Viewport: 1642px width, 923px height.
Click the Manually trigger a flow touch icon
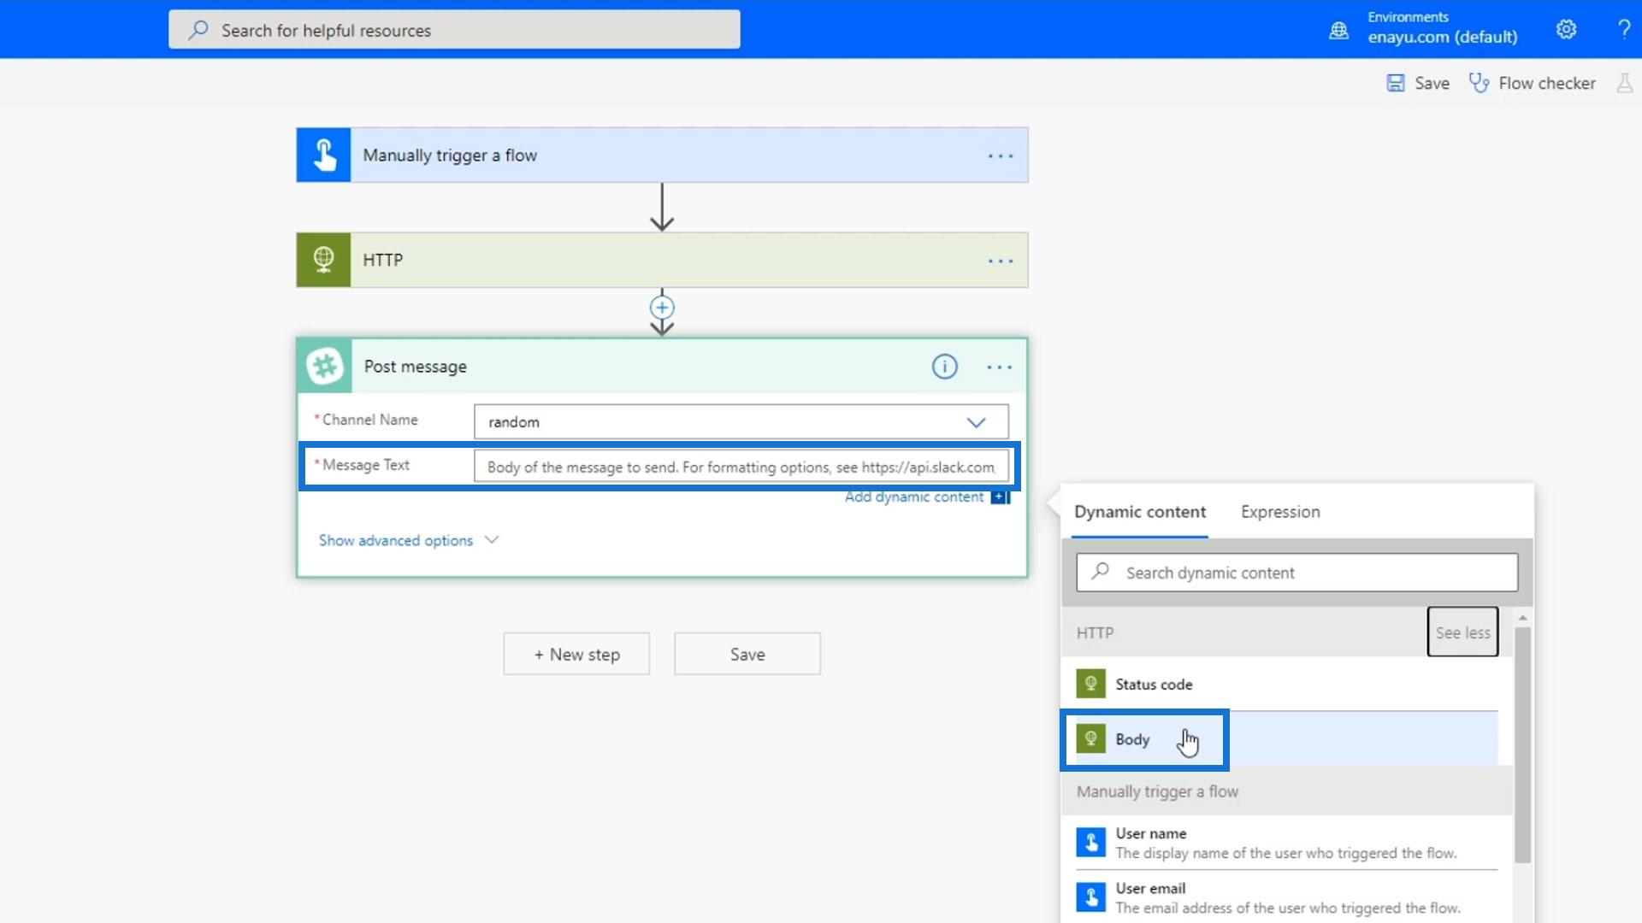pos(323,155)
